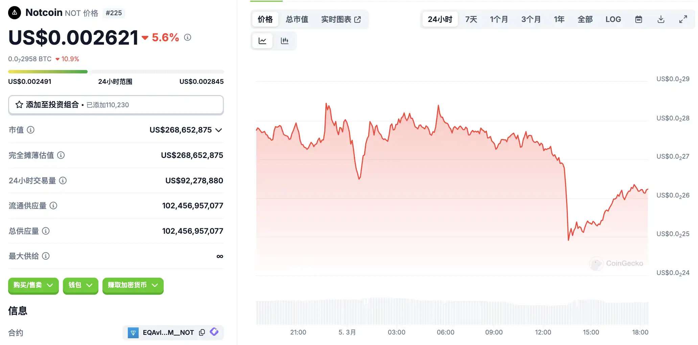Select 3个月 time range
The width and height of the screenshot is (698, 345).
531,19
